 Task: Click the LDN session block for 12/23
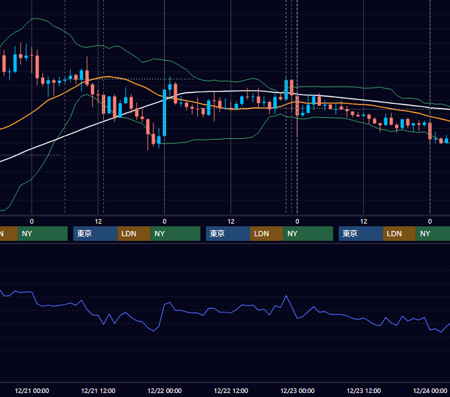point(399,234)
